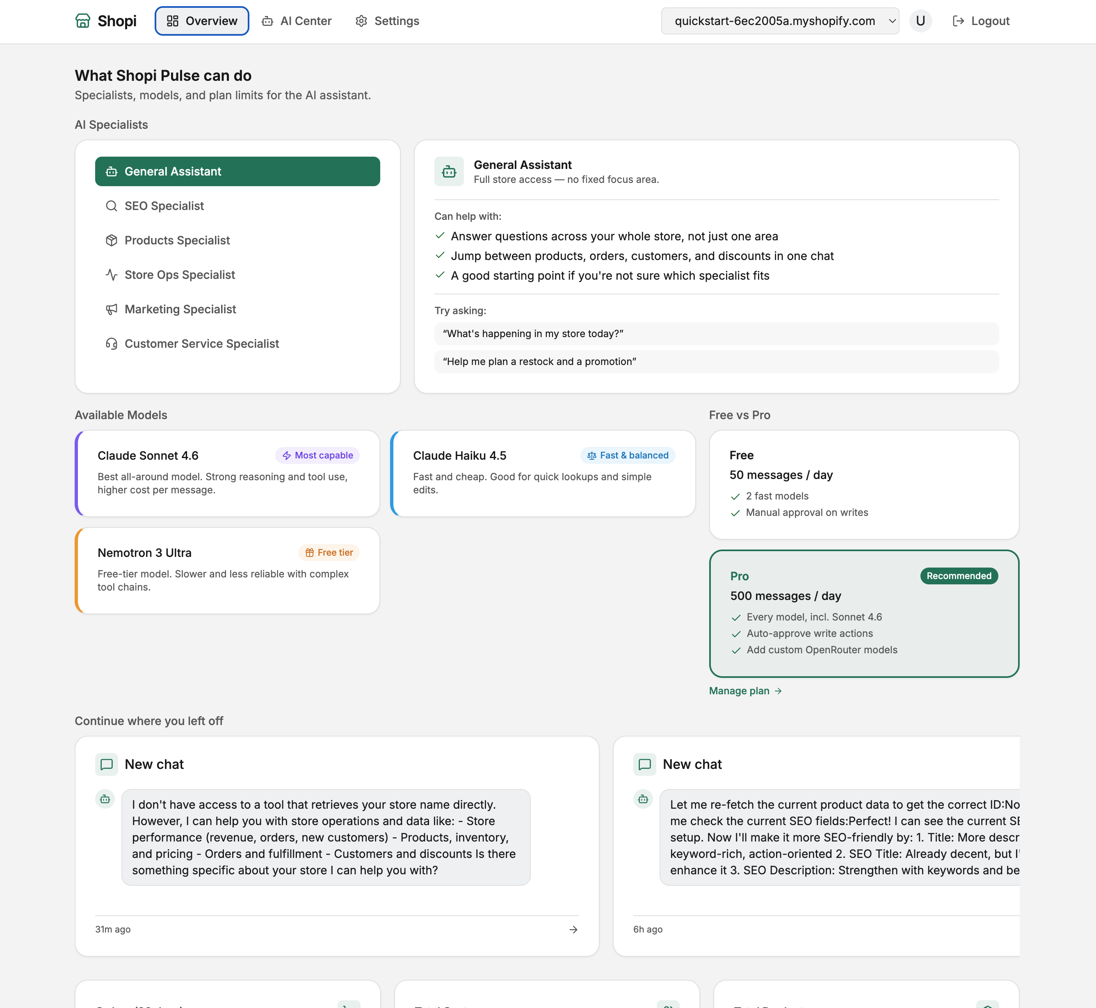Click the "What Shopi Pulse can do" heading

coord(163,75)
